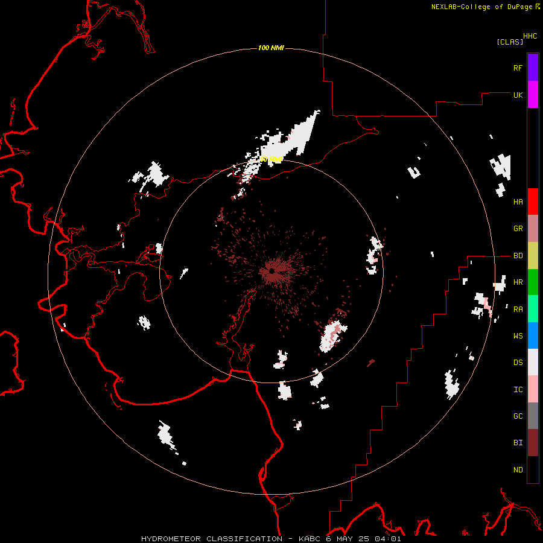Click the 'NEXLAB-College of DuPage' credit text
543x543 pixels.
[x=481, y=7]
